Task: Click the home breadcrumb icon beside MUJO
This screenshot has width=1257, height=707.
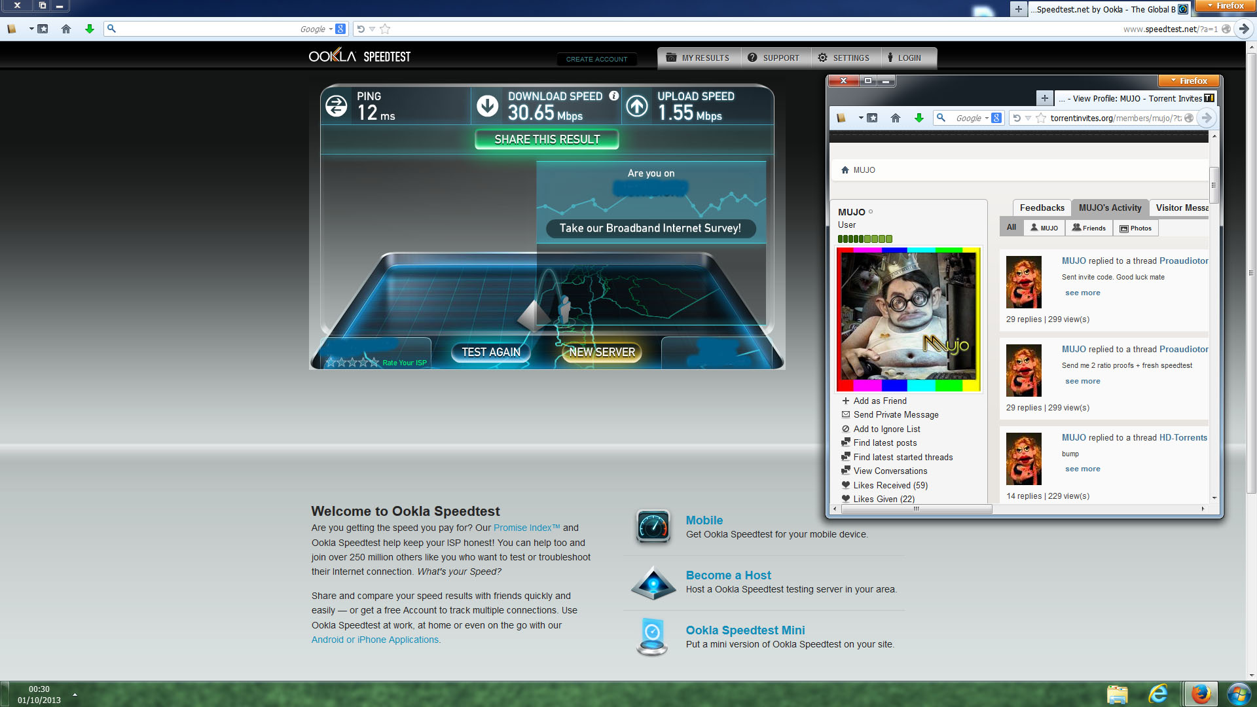Action: pos(845,170)
